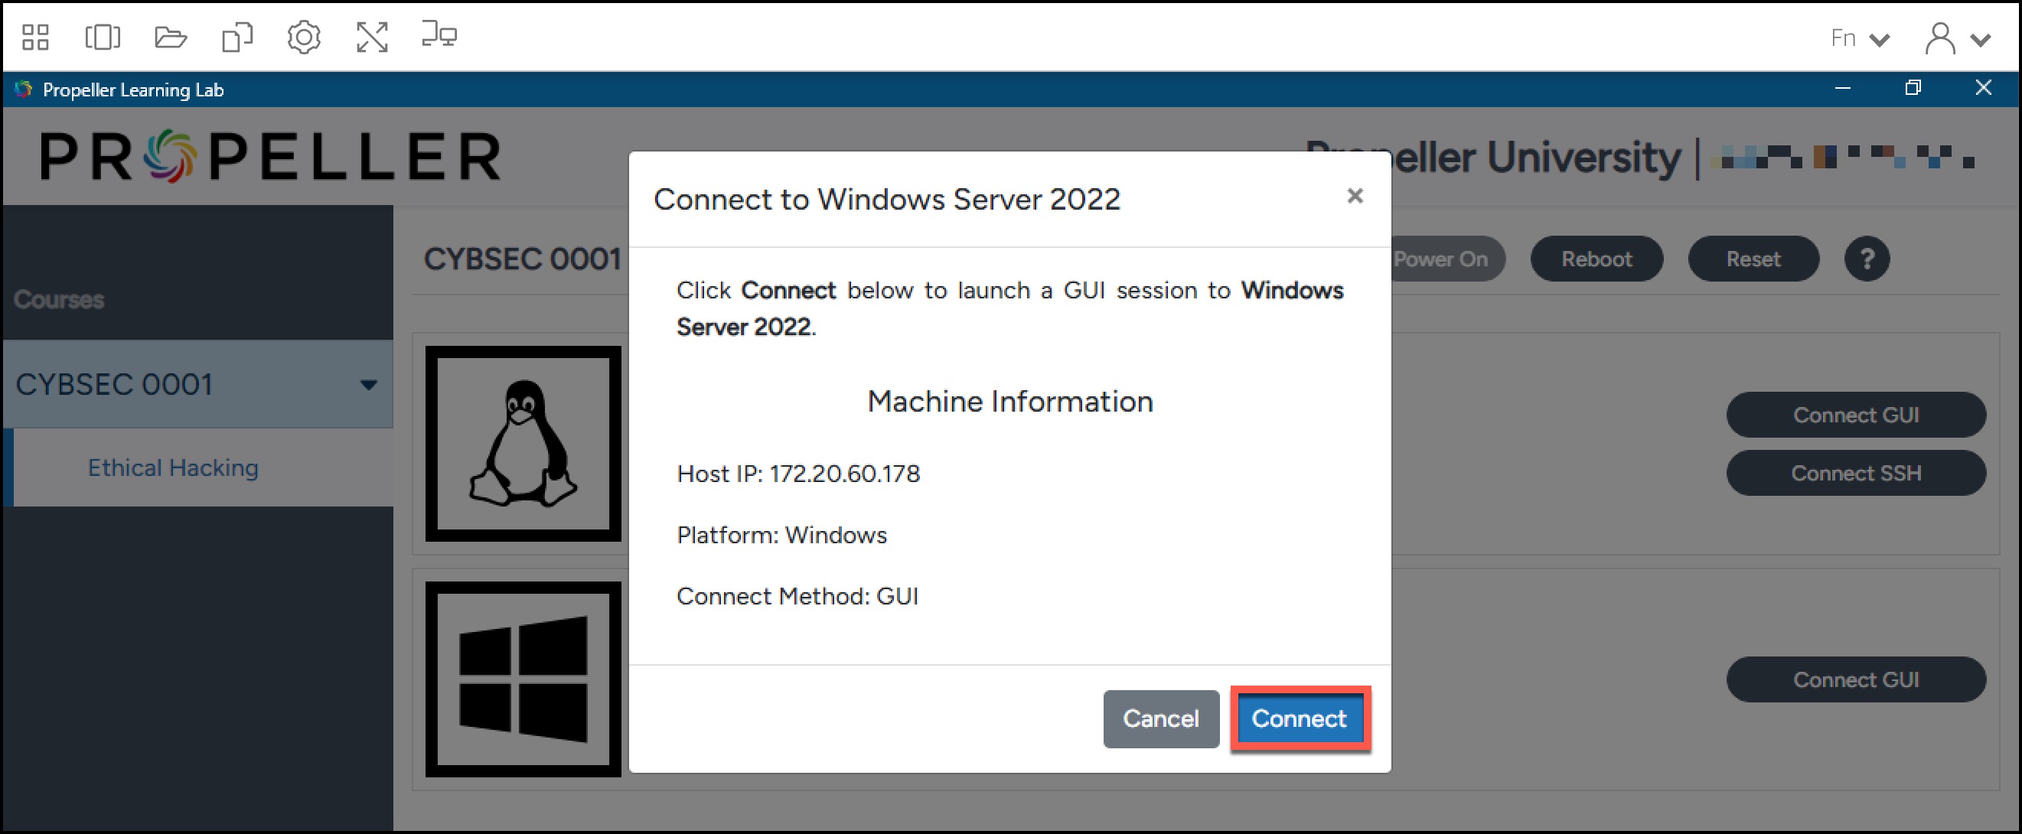The height and width of the screenshot is (834, 2022).
Task: Click the Connect Method: GUI text
Action: [797, 596]
